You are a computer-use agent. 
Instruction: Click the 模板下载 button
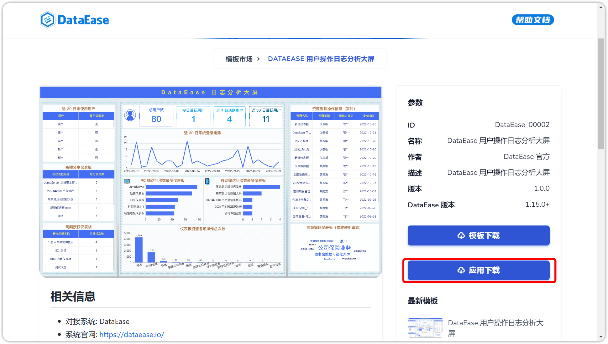[x=479, y=235]
